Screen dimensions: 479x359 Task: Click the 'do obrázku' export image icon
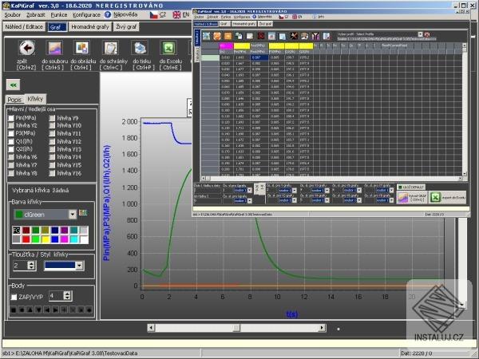82,48
